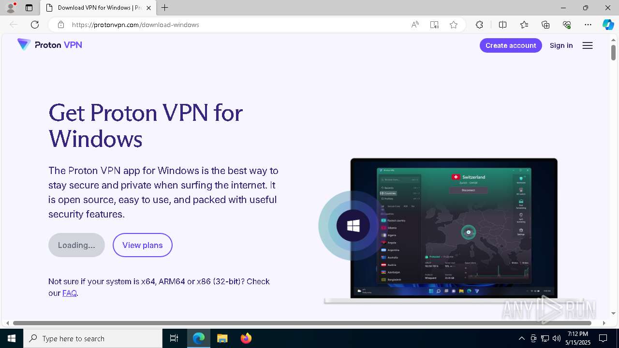This screenshot has width=619, height=348.
Task: Show hidden system tray icons
Action: (521, 338)
